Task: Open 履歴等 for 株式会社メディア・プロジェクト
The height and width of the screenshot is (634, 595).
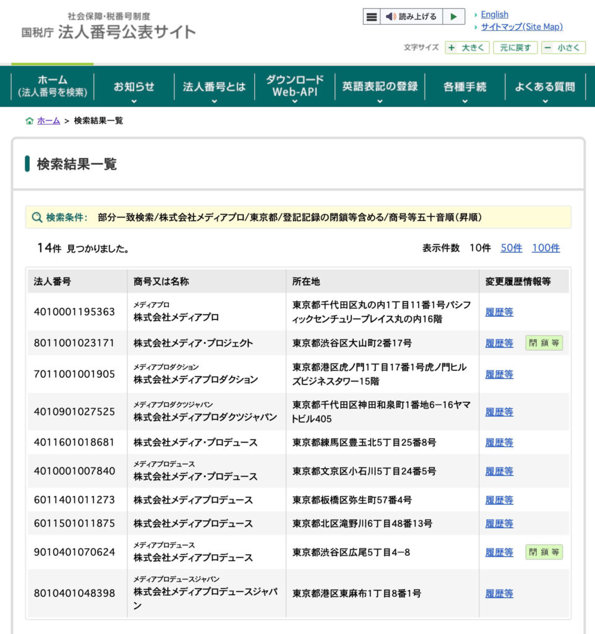Action: (x=499, y=343)
